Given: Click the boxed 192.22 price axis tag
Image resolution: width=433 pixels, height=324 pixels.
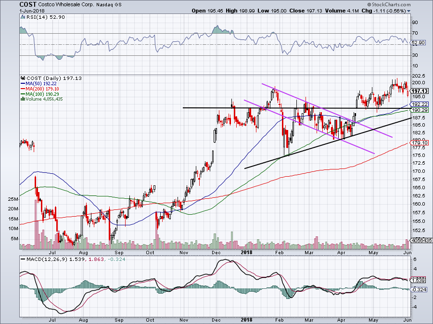Looking at the screenshot, I should pyautogui.click(x=420, y=104).
